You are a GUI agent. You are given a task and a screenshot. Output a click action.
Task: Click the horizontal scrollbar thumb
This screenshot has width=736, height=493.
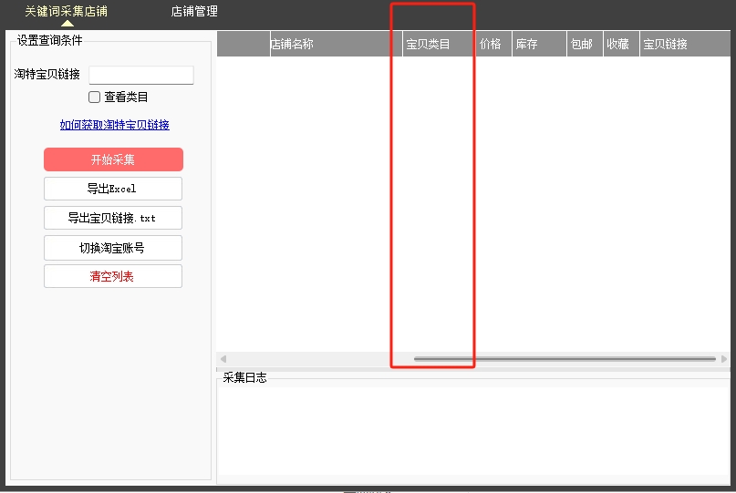click(565, 359)
